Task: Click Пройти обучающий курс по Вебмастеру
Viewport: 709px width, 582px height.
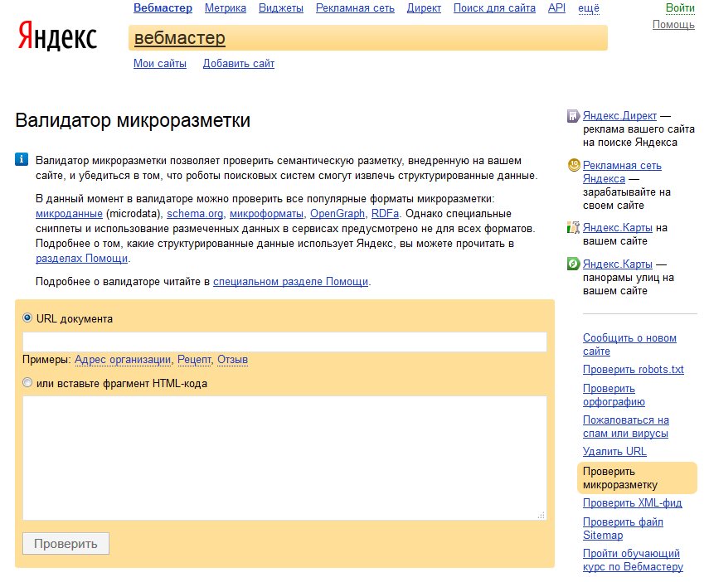Action: pos(633,560)
